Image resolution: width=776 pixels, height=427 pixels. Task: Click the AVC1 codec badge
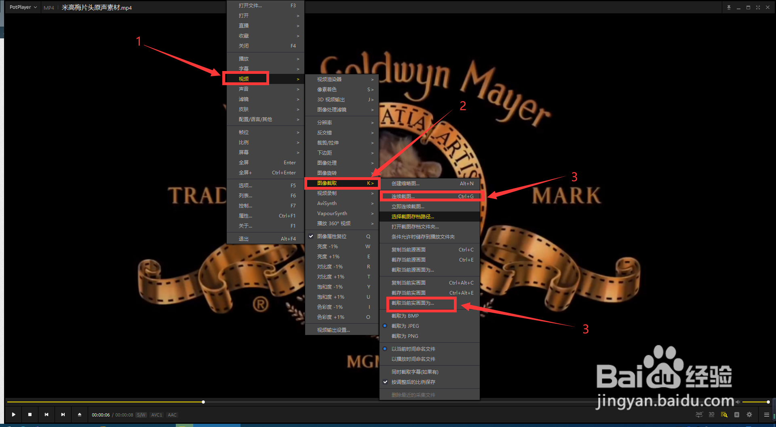coord(156,415)
